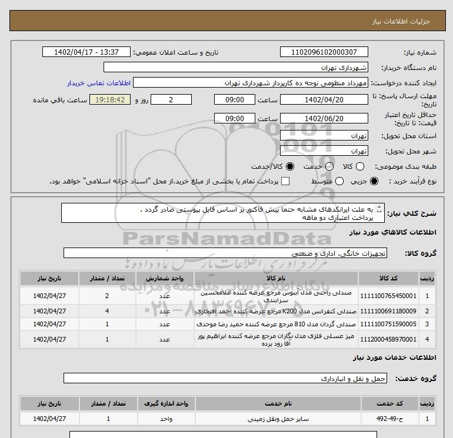Click the صندلی راحتی مدل آبنوس item name
453x438 pixels.
(276, 296)
